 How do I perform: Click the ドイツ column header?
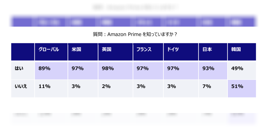point(181,52)
